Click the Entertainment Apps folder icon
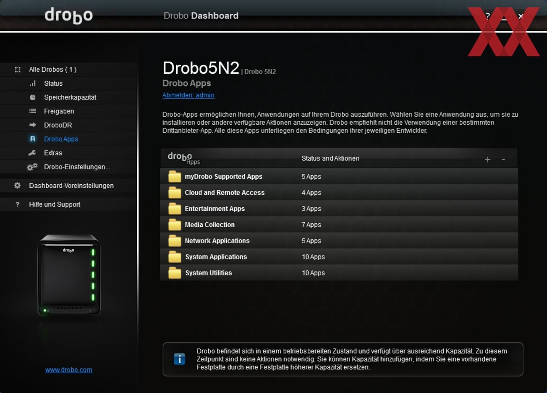The height and width of the screenshot is (393, 547). [175, 209]
